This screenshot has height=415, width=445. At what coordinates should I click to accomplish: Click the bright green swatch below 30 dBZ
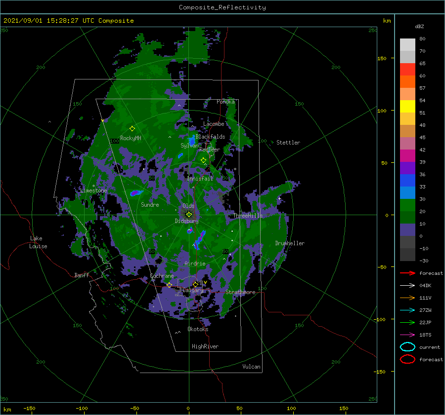[407, 205]
